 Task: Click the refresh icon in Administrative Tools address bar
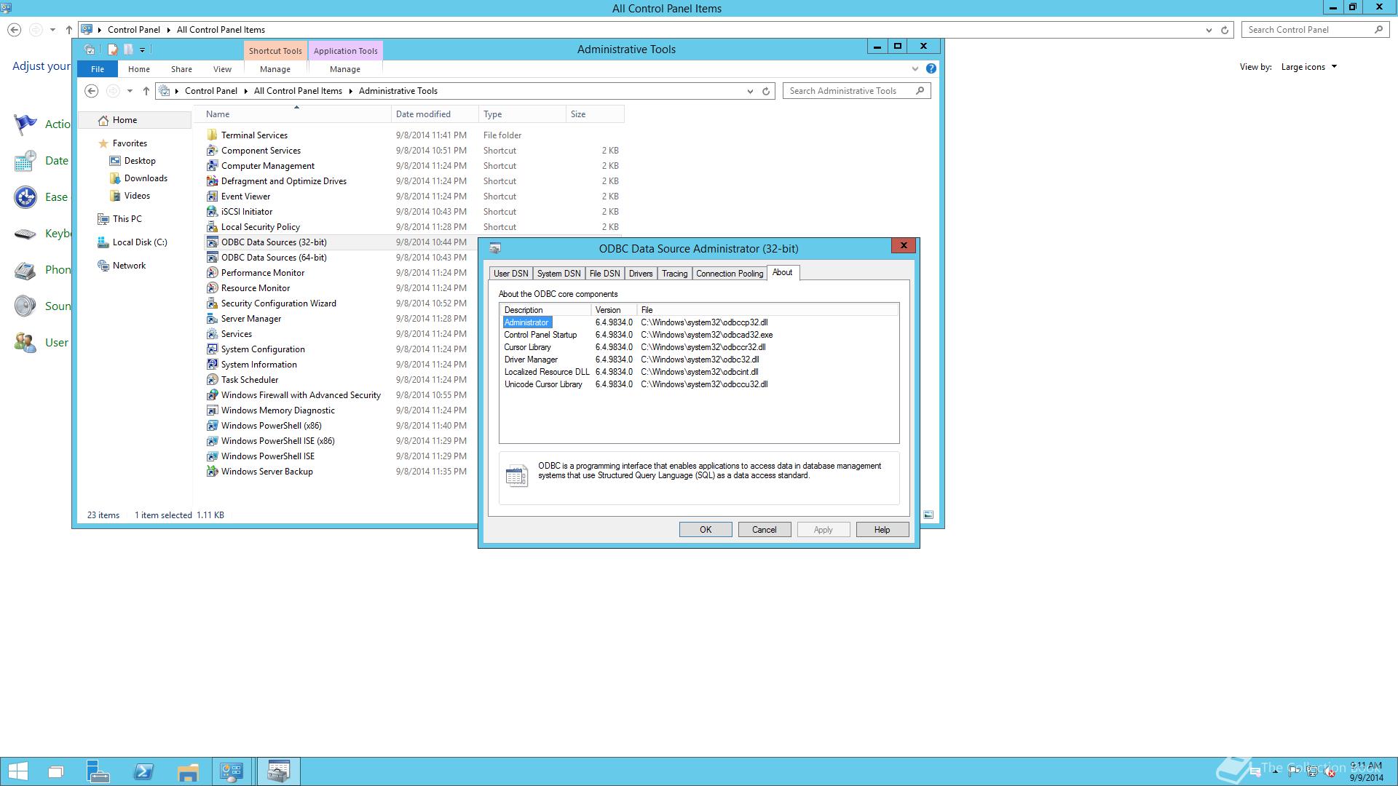click(x=766, y=91)
